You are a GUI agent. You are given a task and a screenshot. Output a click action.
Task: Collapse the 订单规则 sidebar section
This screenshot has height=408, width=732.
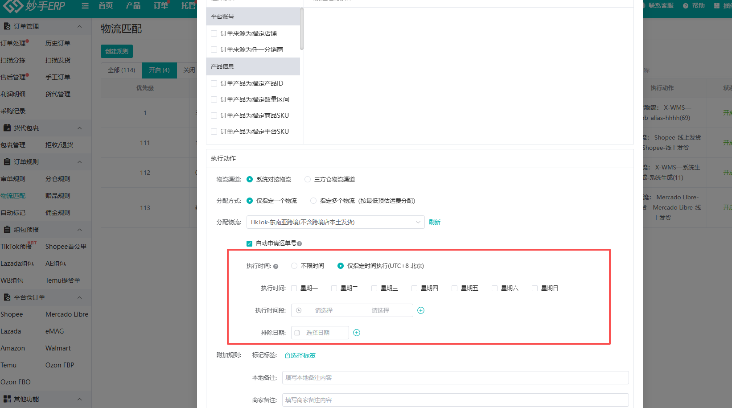tap(80, 162)
